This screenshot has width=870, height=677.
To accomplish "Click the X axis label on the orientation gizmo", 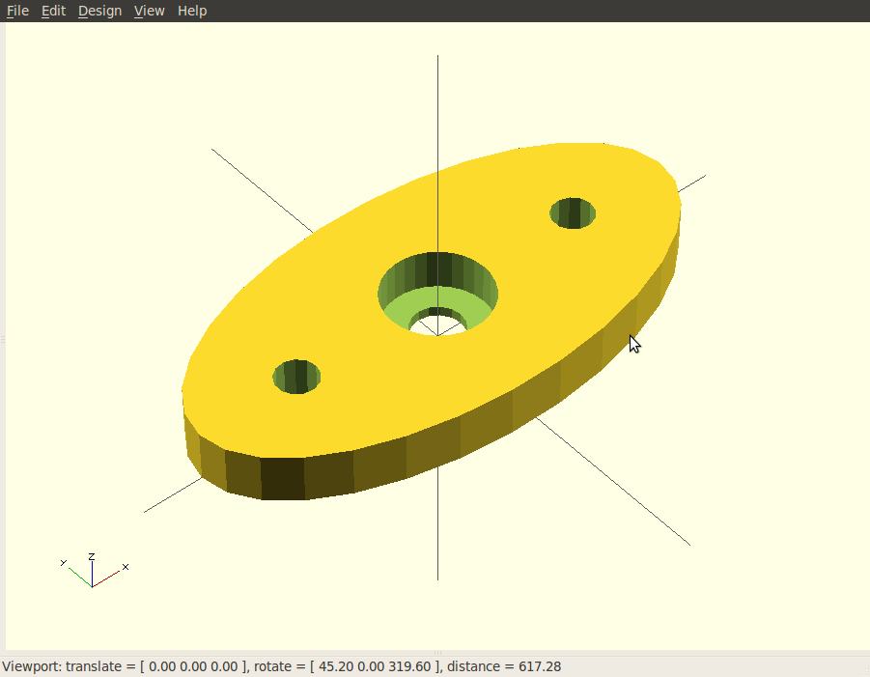I will point(124,567).
